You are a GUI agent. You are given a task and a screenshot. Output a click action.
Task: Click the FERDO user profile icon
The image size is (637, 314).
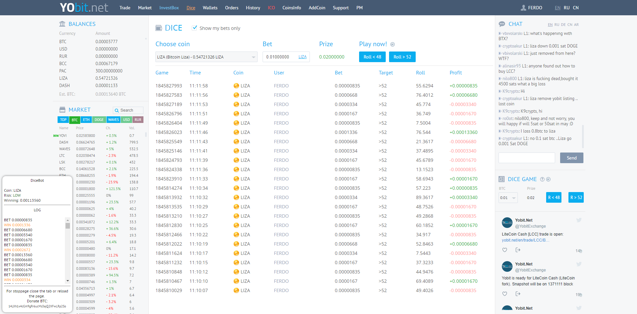click(x=523, y=8)
